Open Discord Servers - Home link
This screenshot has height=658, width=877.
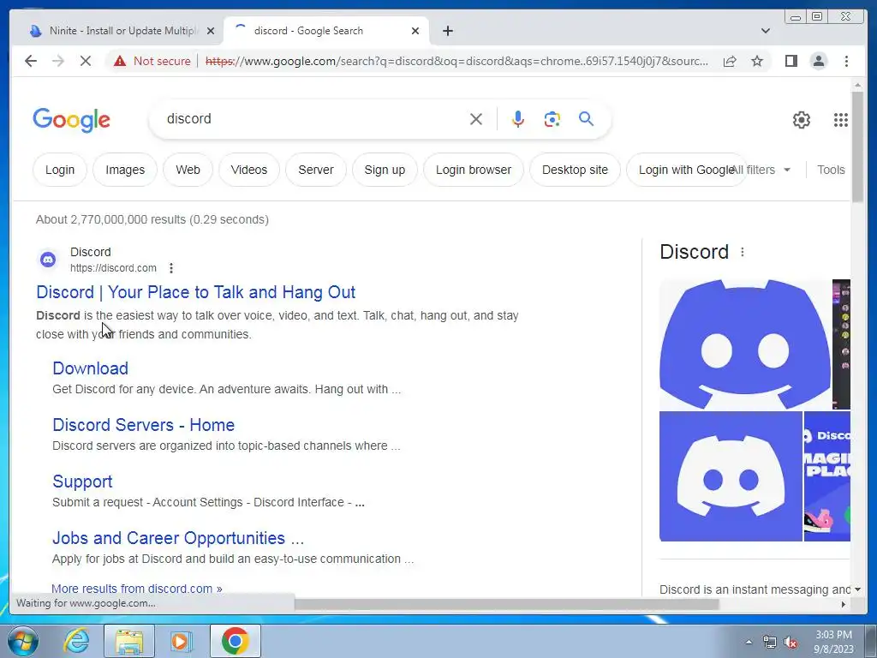click(x=143, y=425)
